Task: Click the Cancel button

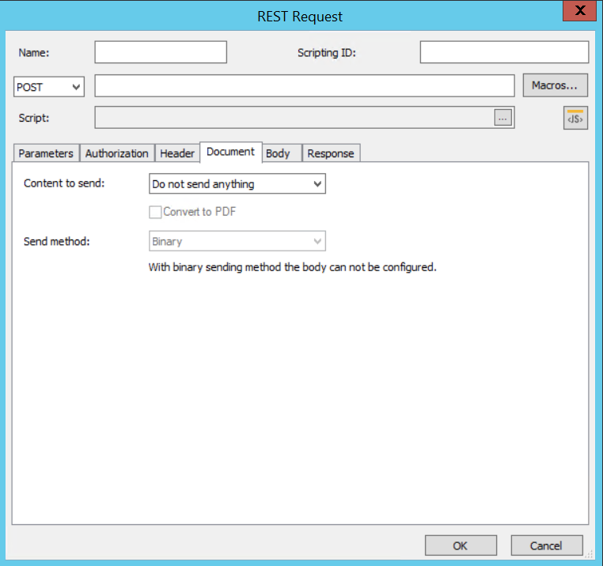Action: point(547,545)
